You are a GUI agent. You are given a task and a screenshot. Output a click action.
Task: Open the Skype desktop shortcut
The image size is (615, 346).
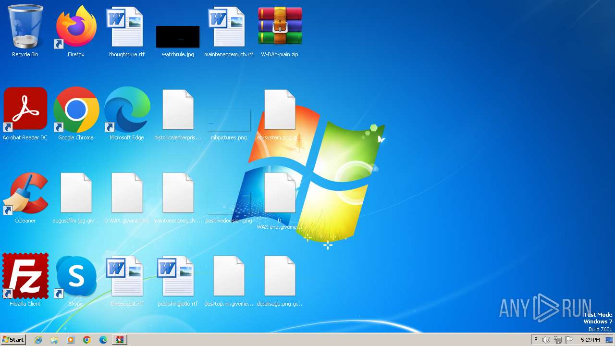76,281
